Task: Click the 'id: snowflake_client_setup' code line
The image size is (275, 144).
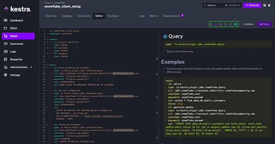Action: (64, 31)
